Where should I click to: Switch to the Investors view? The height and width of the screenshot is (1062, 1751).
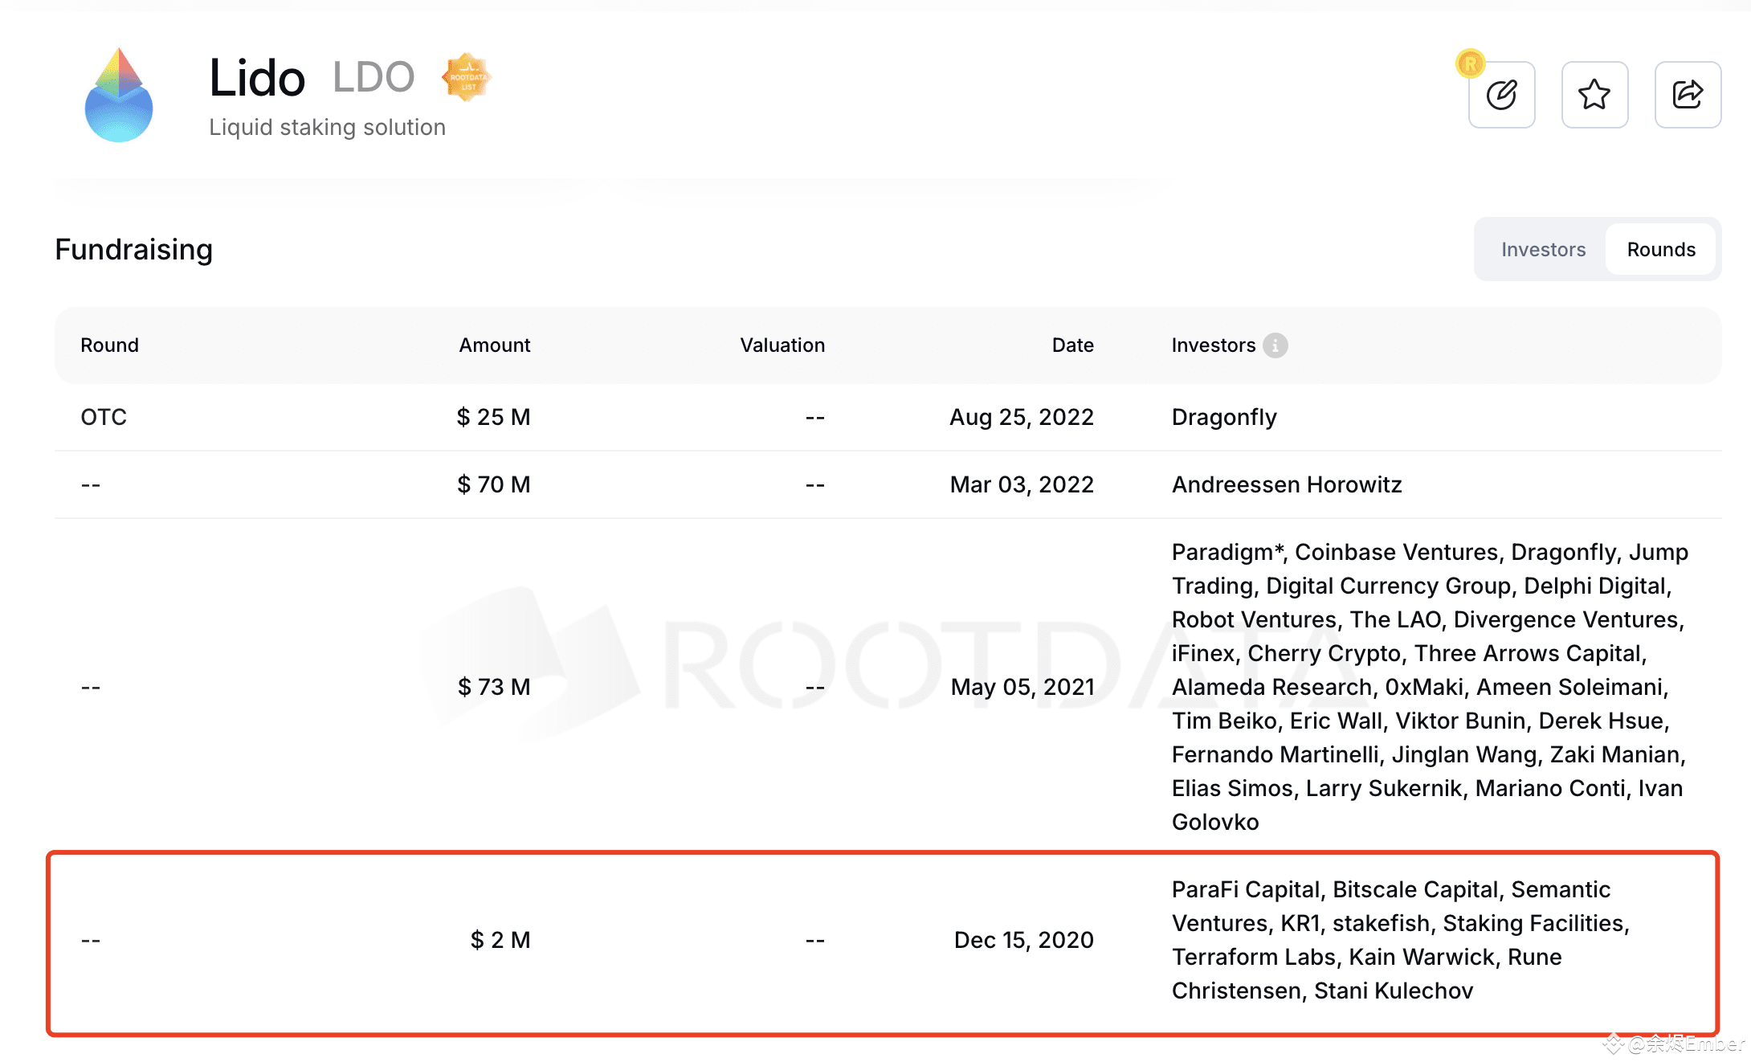point(1544,249)
